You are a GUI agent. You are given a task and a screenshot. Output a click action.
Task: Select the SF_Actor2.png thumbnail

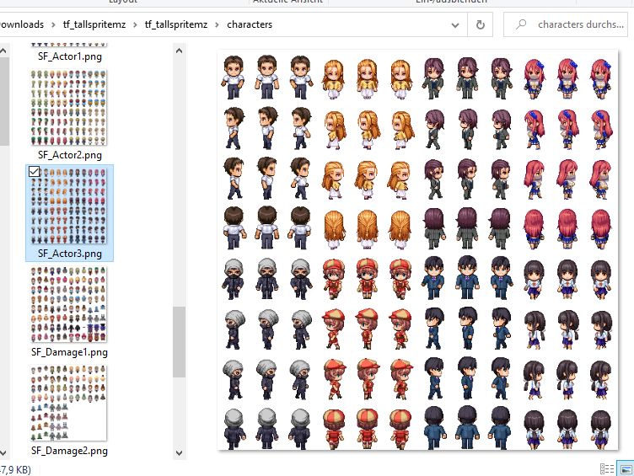[x=69, y=108]
